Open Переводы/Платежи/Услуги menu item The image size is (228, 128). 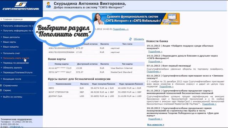pos(18,73)
